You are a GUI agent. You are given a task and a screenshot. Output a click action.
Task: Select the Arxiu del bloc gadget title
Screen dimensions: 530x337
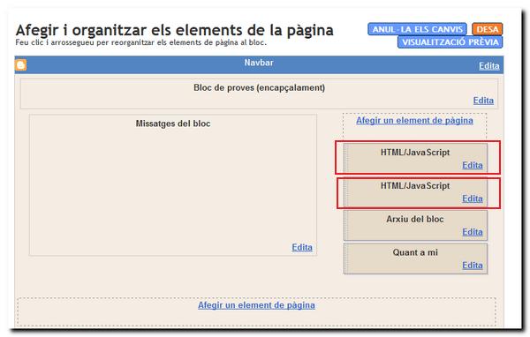tap(415, 219)
